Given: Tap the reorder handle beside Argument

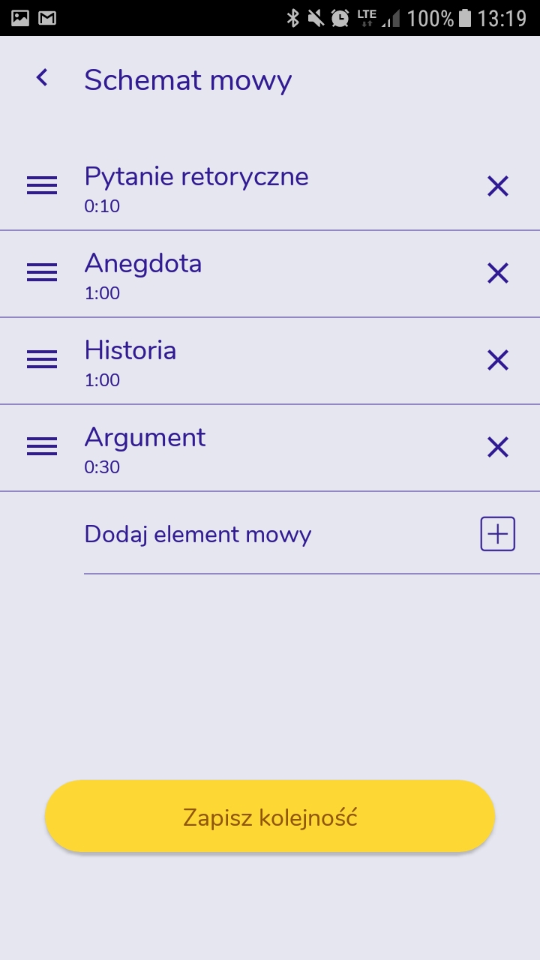Looking at the screenshot, I should [x=42, y=447].
